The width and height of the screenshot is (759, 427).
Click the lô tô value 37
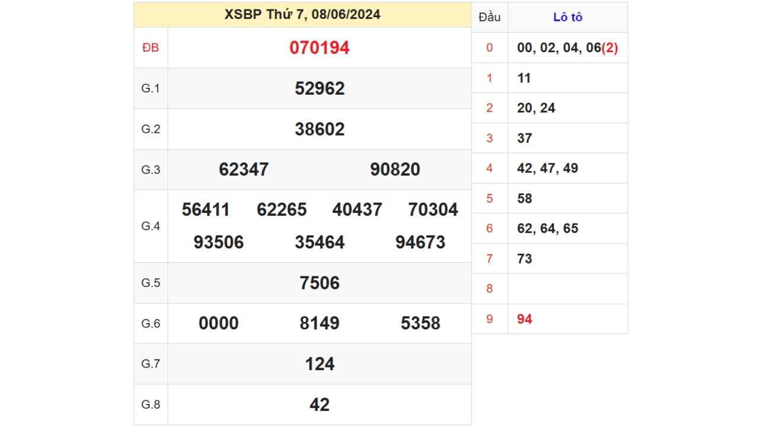point(525,138)
